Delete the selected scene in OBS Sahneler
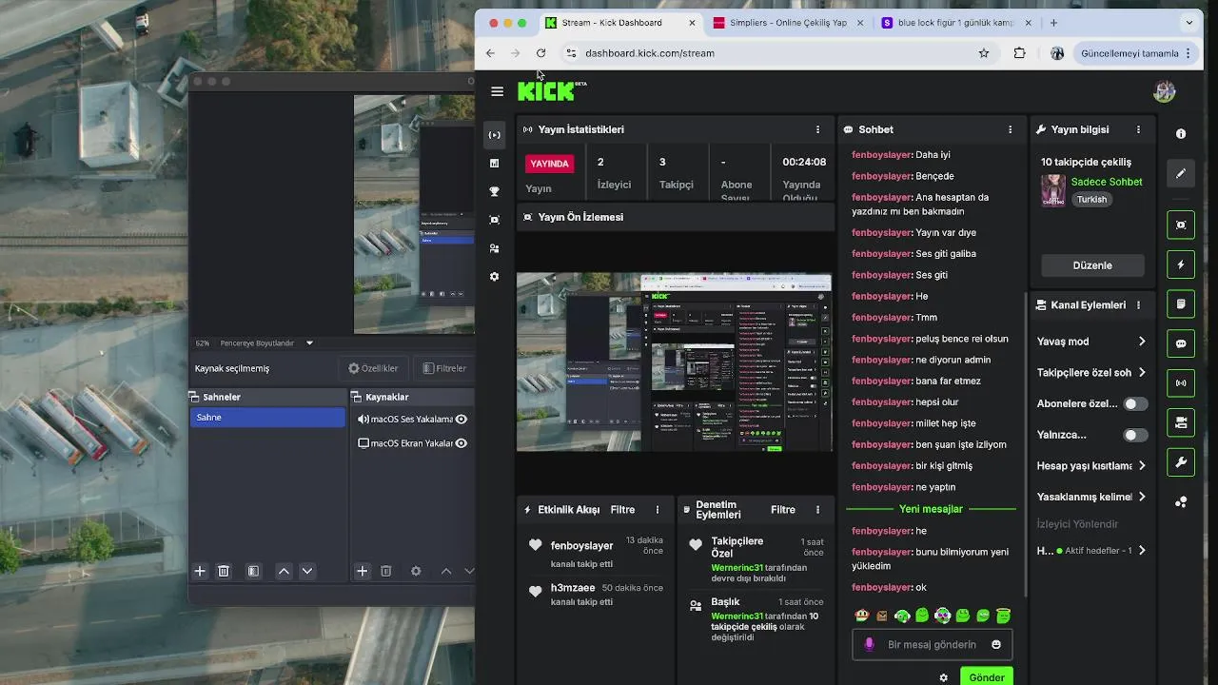Image resolution: width=1218 pixels, height=685 pixels. (224, 571)
